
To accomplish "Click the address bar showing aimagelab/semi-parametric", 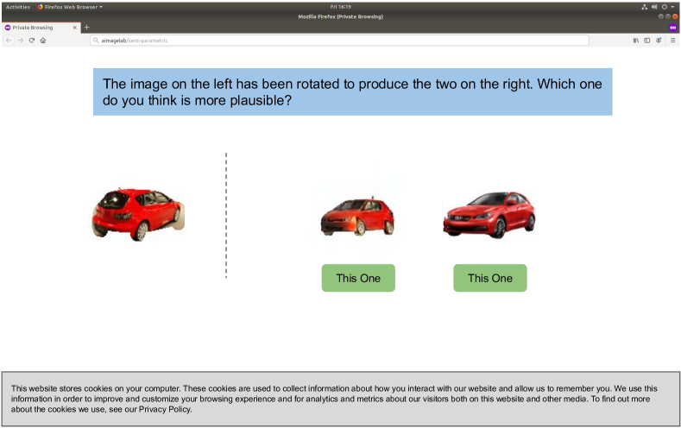I will [339, 41].
